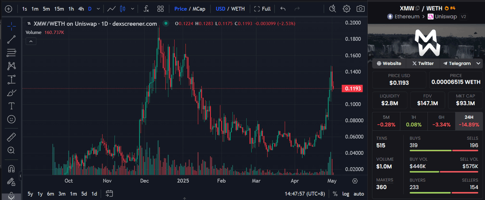Collapse the Volume indicator legend arrow
485x200 pixels.
(x=31, y=41)
